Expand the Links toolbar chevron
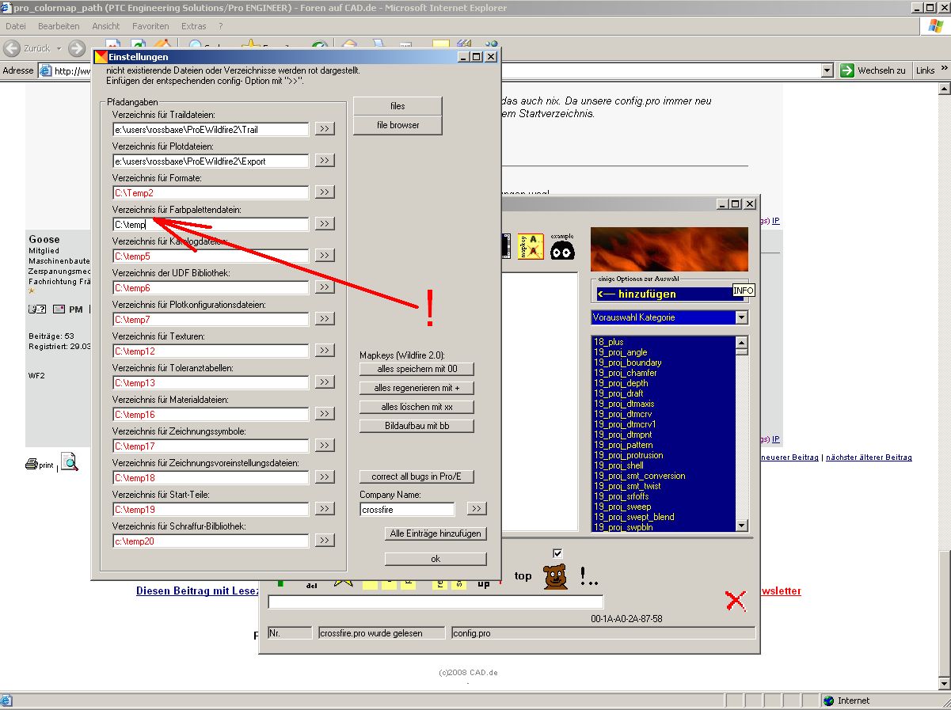The image size is (951, 710). pyautogui.click(x=943, y=70)
